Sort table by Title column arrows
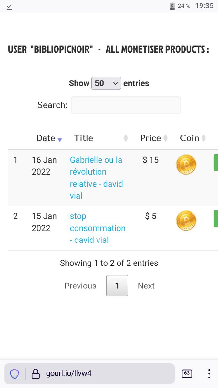 click(126, 138)
